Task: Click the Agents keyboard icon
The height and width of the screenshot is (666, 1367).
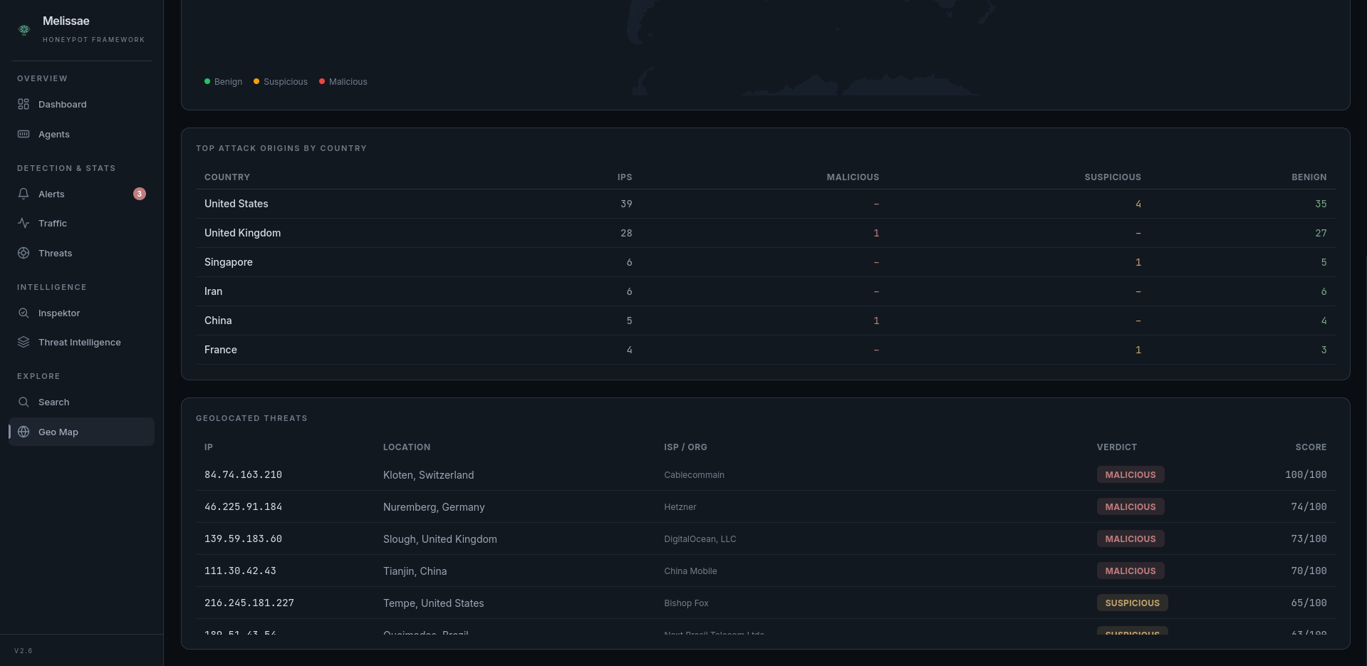Action: [24, 134]
